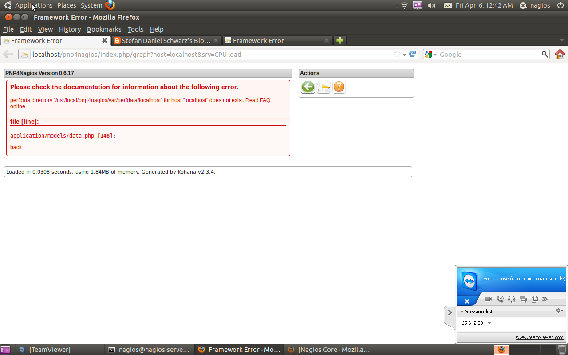
Task: Click the green back arrow in Actions panel
Action: tap(308, 87)
